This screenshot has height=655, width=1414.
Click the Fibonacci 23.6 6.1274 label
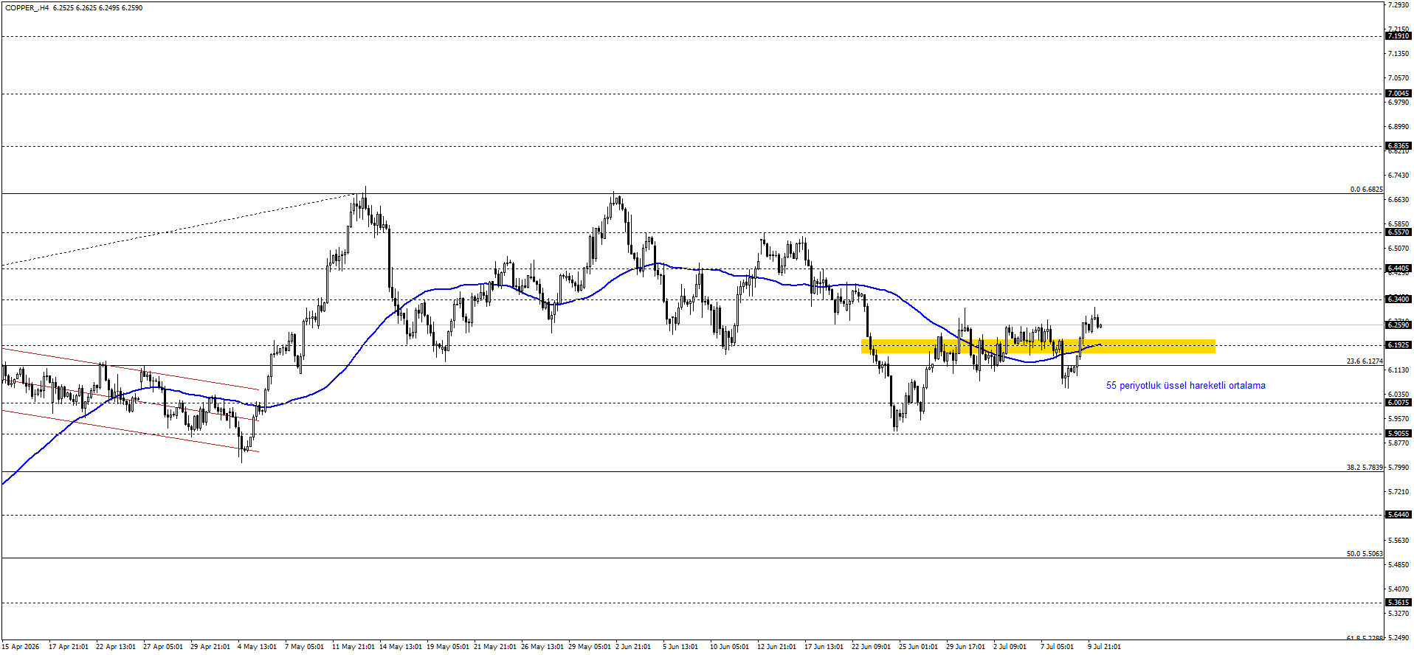pyautogui.click(x=1365, y=361)
